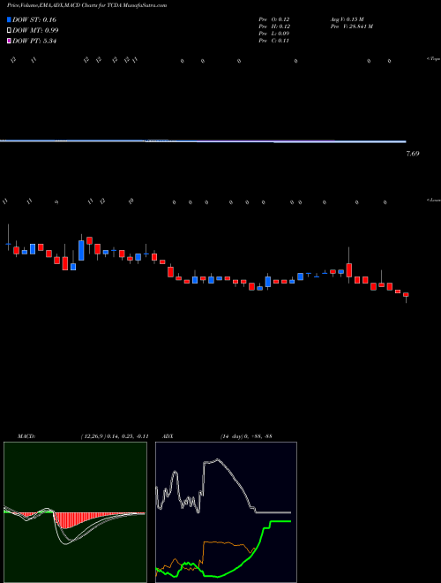
Task: Click the 'Pre C: 0.11' close value
Action: point(274,41)
